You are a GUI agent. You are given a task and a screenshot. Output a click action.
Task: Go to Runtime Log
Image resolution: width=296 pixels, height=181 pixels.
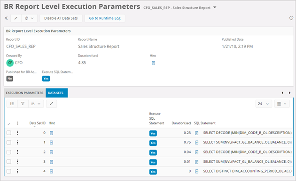(105, 18)
